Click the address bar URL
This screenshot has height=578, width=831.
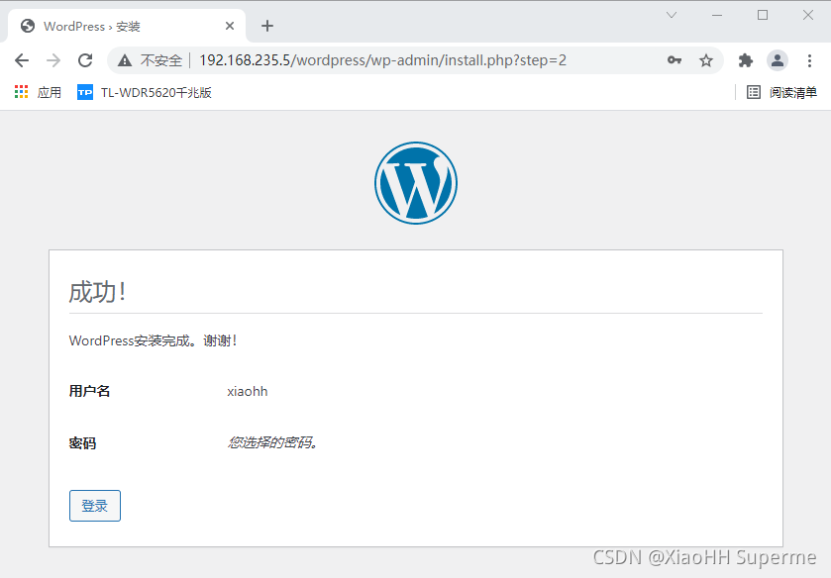382,60
